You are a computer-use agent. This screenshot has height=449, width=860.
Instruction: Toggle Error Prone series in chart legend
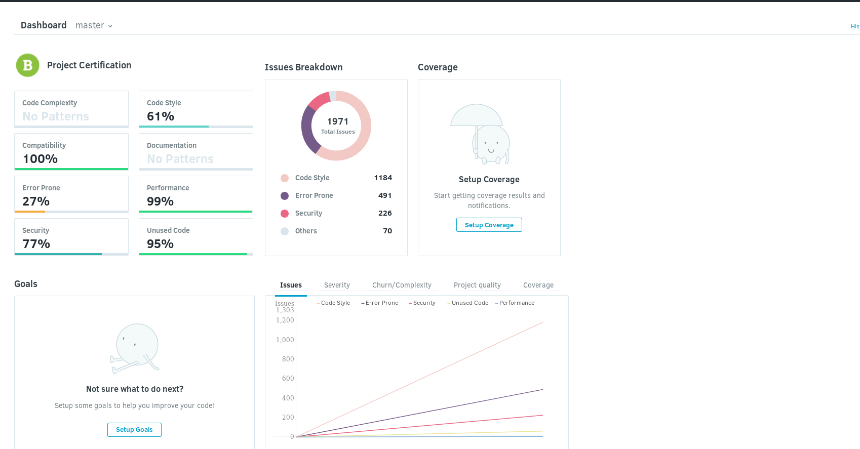(x=379, y=303)
